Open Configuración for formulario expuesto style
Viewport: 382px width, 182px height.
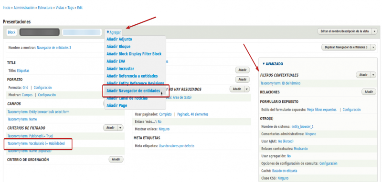coord(351,110)
